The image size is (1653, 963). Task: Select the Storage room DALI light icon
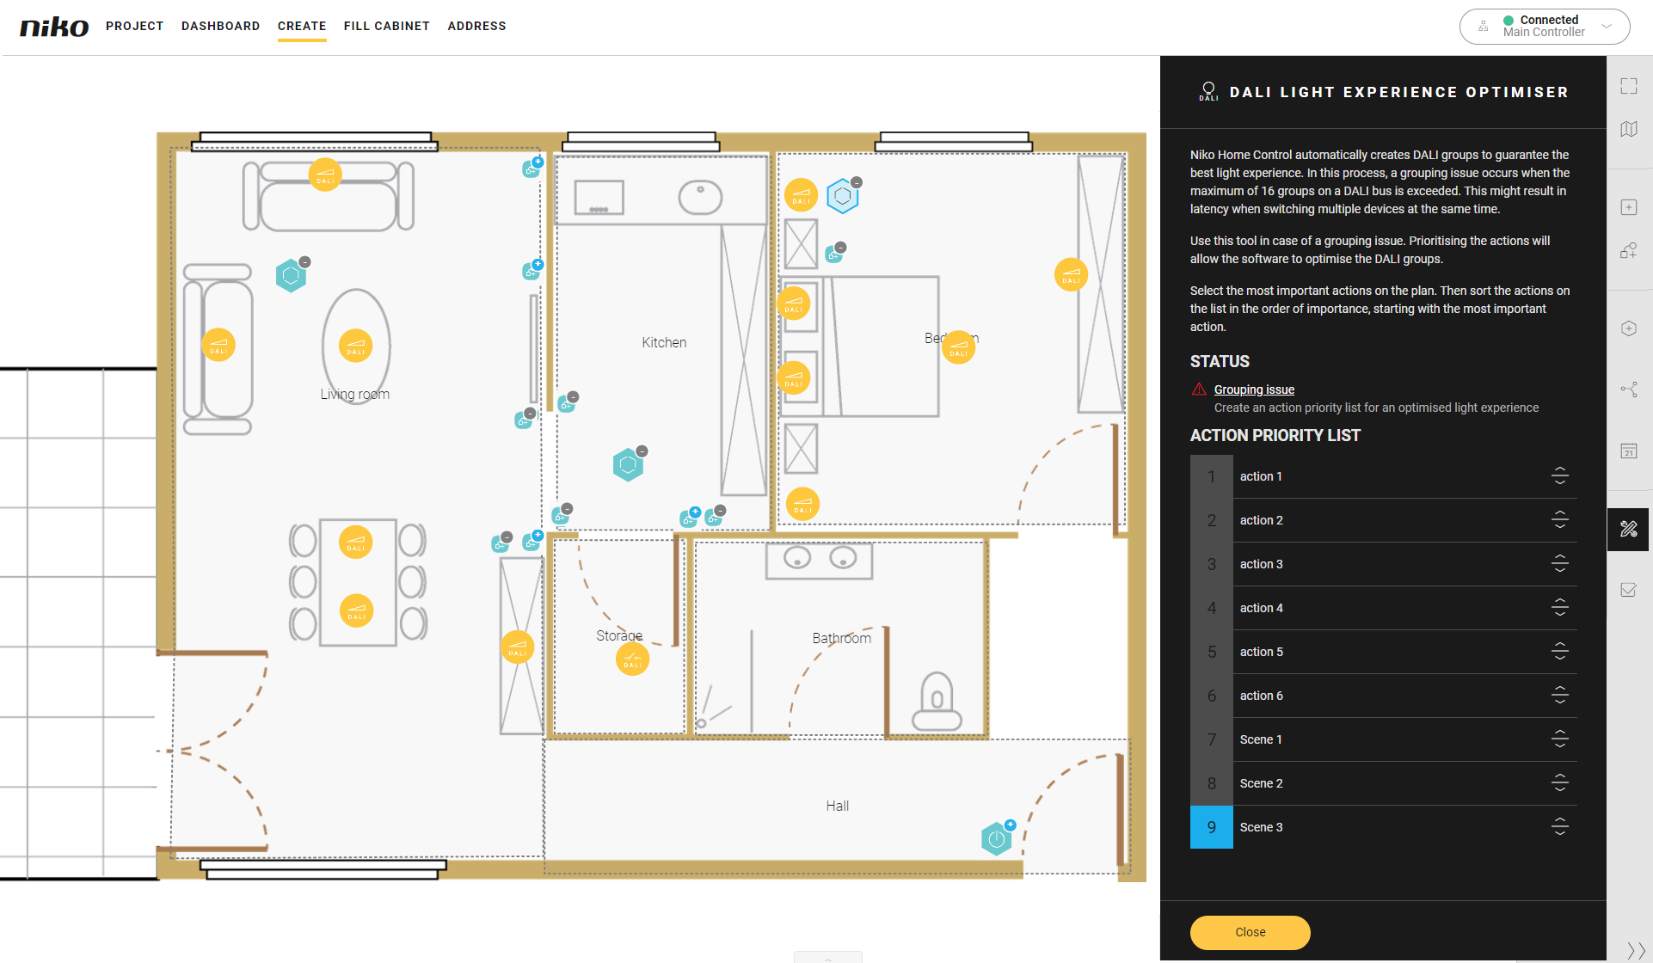[632, 659]
